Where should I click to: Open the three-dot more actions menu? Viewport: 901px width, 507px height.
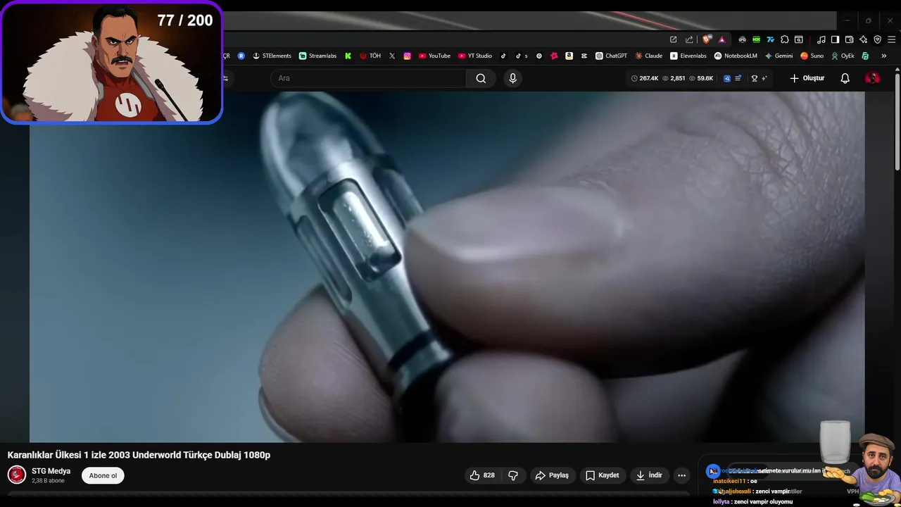(x=681, y=475)
